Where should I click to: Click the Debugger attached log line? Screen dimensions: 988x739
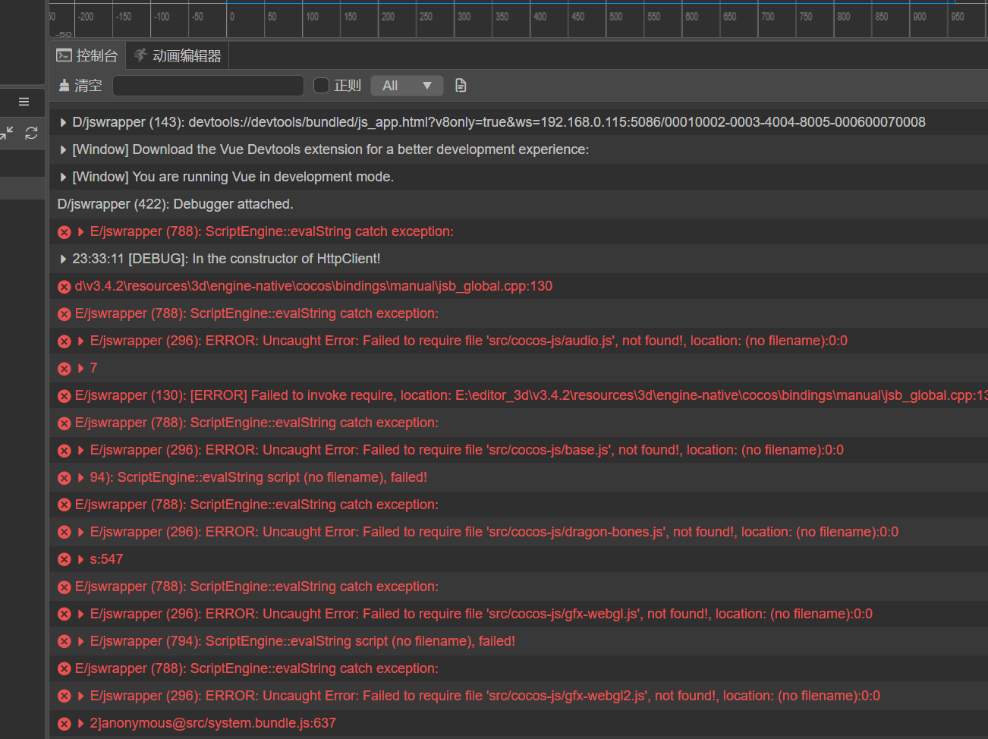[x=175, y=204]
